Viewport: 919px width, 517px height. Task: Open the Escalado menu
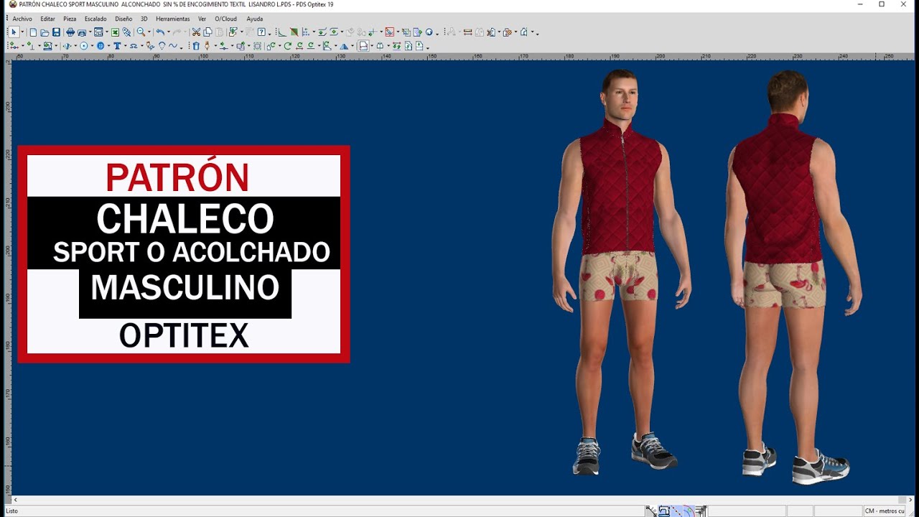[x=95, y=19]
